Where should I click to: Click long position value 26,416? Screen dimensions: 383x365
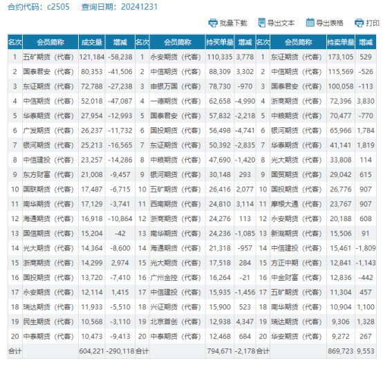coord(220,189)
